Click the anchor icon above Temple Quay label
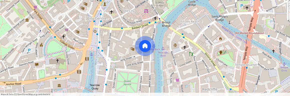Screen dimensions: 290x96 (284, 64)
